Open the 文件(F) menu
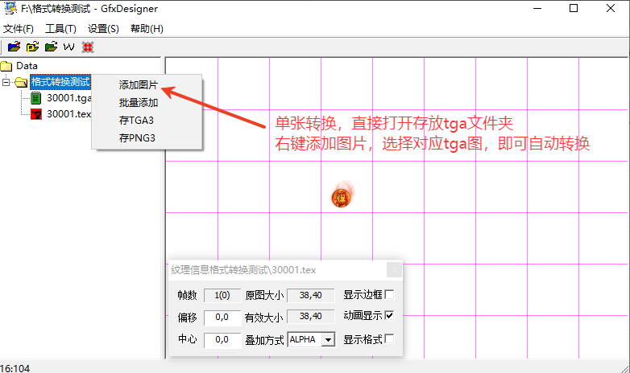Viewport: 630px width, 373px height. point(18,28)
